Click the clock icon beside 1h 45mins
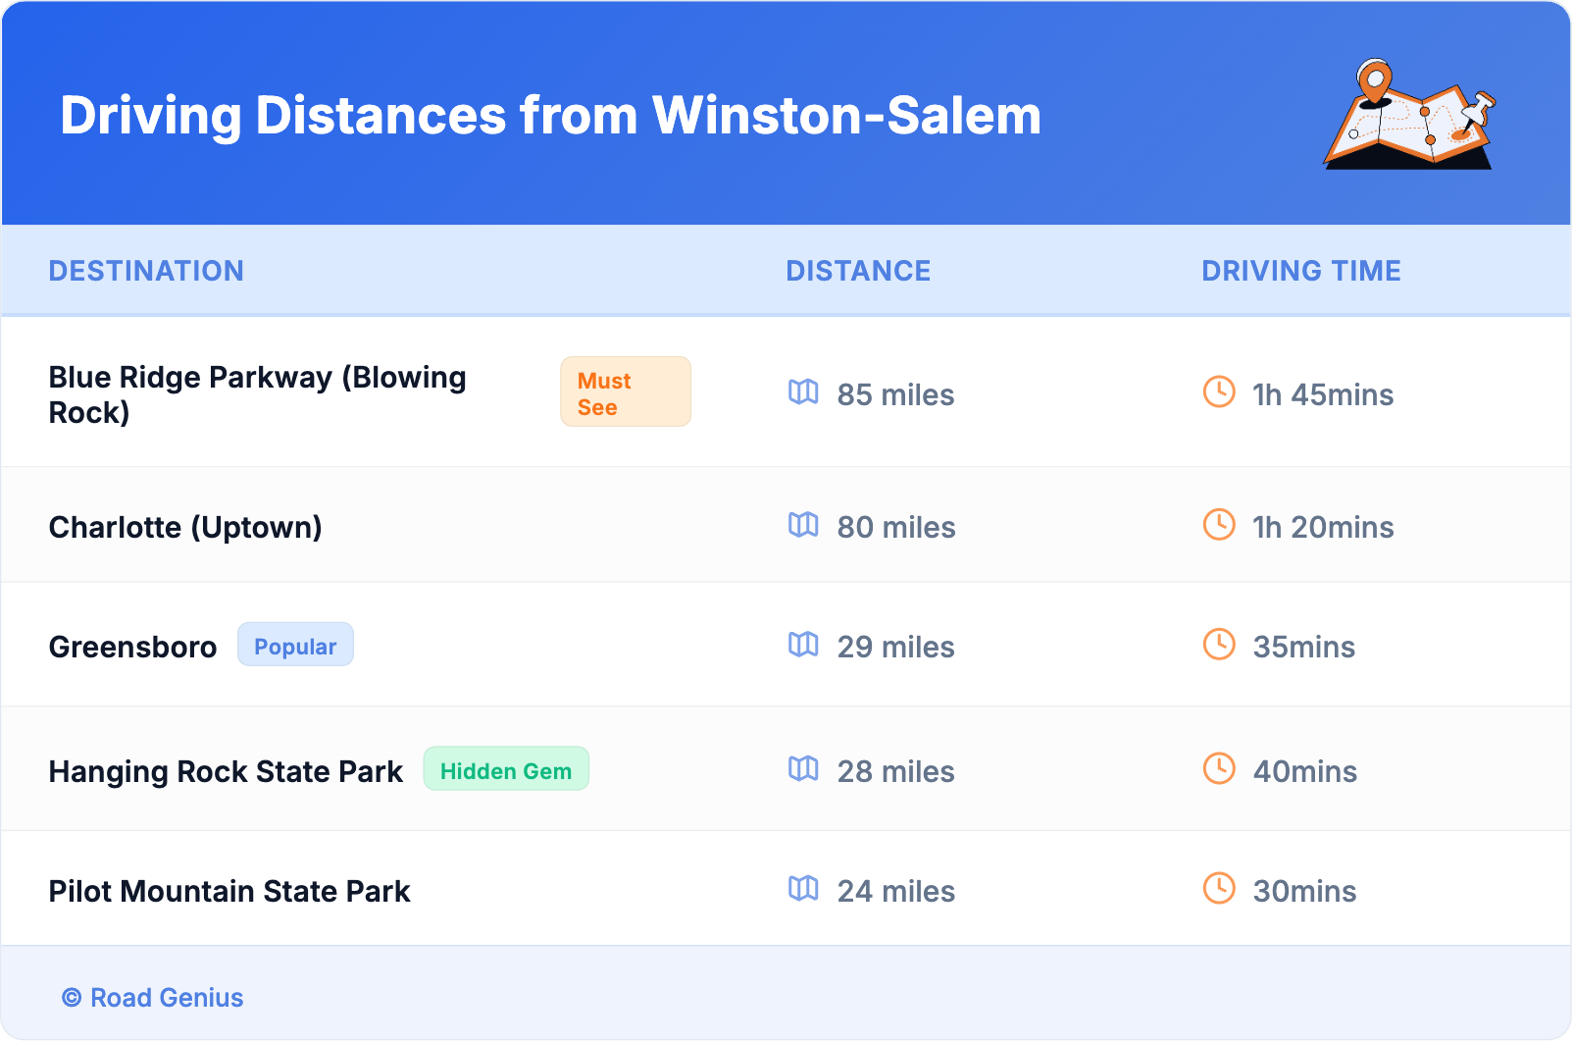1573x1042 pixels. point(1219,392)
